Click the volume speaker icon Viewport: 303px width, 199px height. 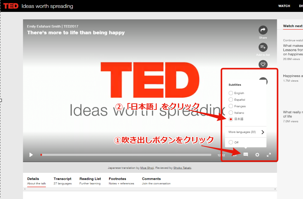coord(235,155)
